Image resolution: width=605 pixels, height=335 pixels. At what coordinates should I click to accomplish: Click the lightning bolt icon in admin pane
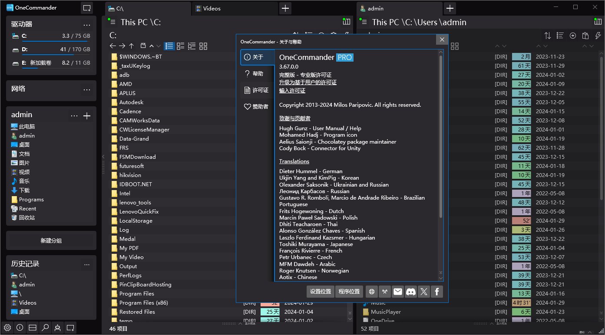click(x=598, y=36)
